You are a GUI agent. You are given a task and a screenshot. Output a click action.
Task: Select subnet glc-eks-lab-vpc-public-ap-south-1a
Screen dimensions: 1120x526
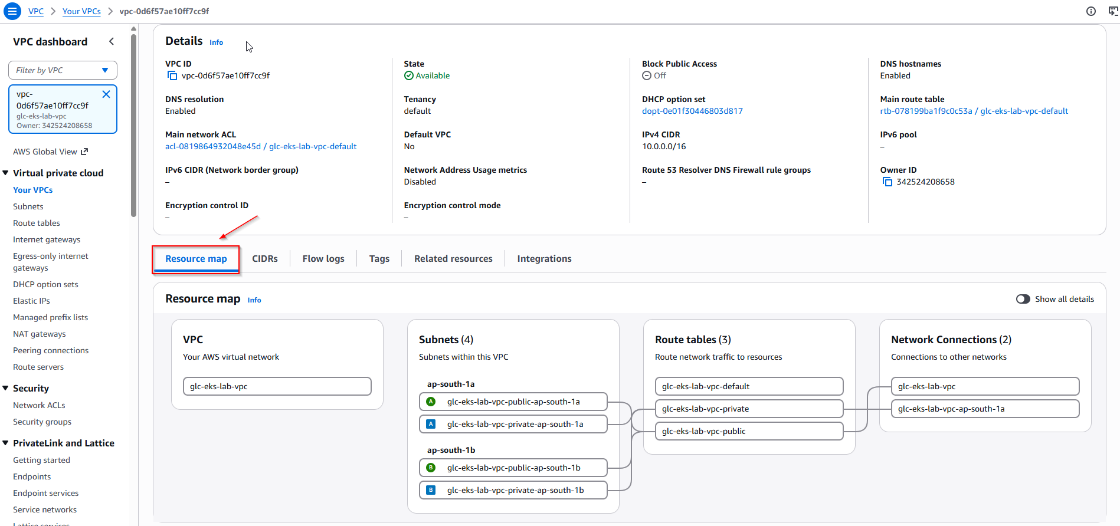tap(513, 402)
